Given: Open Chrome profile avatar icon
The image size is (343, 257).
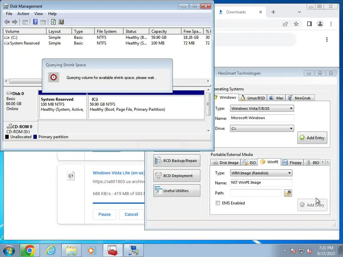Looking at the screenshot, I should coord(320,24).
